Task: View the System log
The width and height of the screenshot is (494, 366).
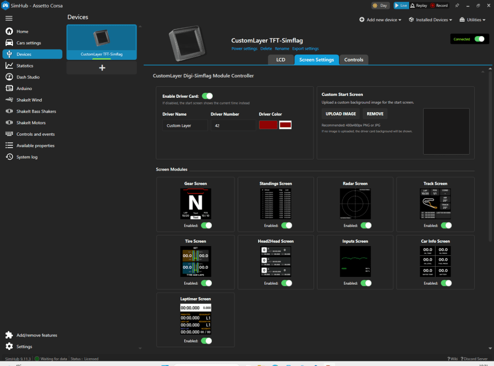Action: pyautogui.click(x=28, y=157)
